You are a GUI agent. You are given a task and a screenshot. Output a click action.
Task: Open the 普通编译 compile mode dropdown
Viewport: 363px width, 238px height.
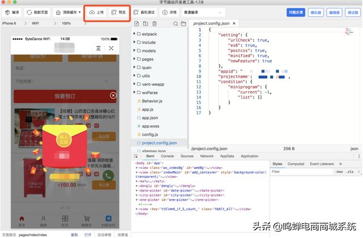(x=203, y=12)
